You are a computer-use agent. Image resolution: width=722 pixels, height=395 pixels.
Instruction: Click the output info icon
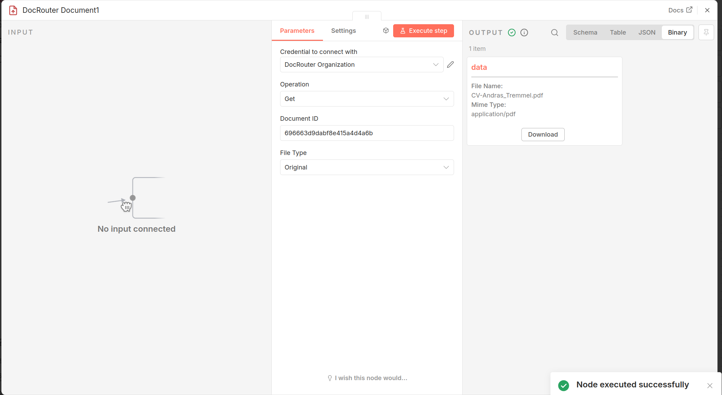[524, 33]
